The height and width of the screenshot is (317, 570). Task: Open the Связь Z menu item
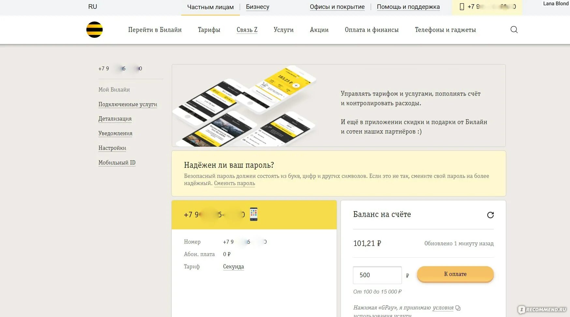coord(247,30)
